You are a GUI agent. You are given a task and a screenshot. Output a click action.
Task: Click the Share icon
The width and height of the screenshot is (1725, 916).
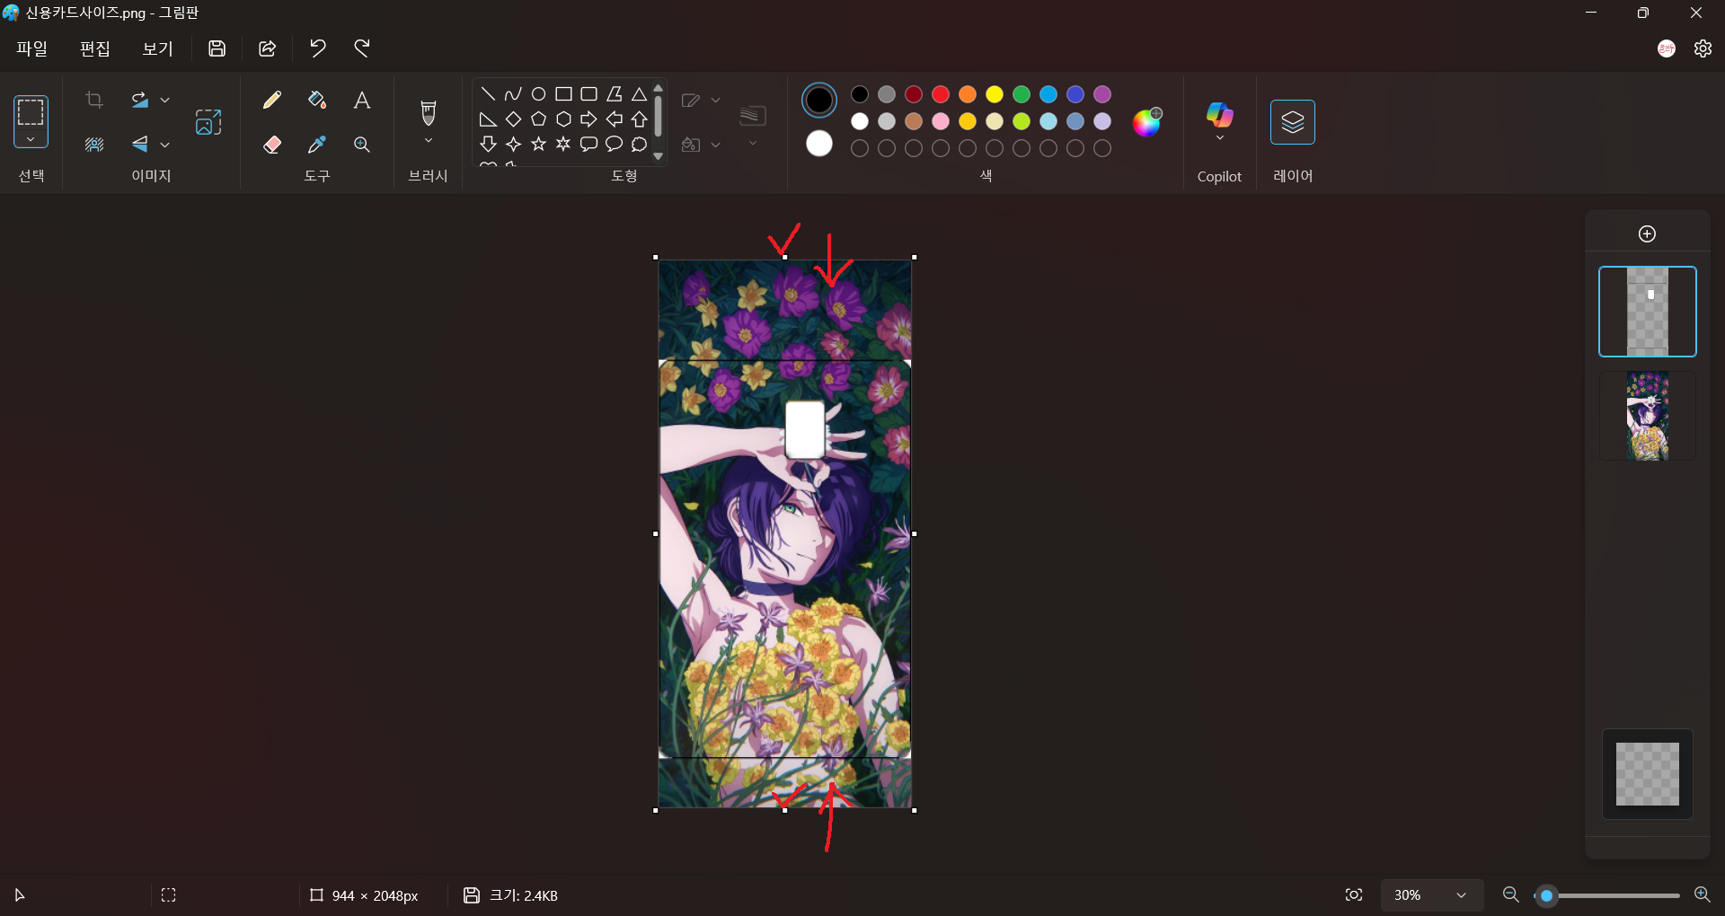267,48
